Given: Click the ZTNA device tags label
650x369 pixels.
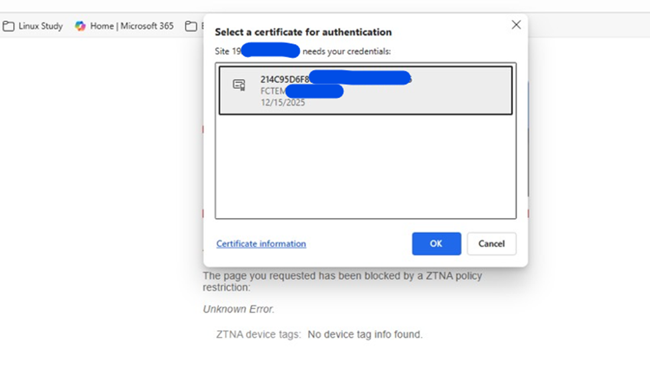Looking at the screenshot, I should click(258, 334).
